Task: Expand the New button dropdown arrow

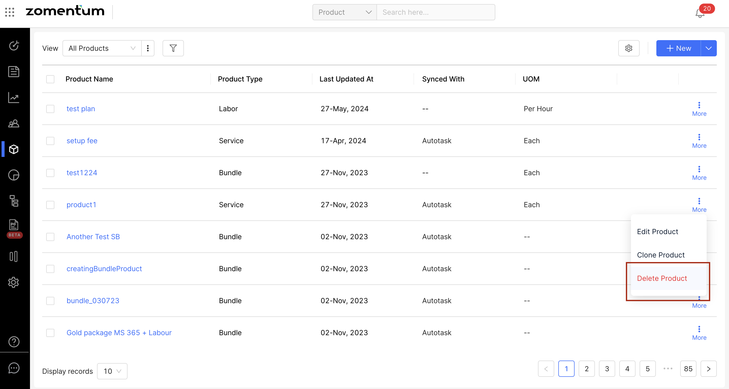Action: 708,48
